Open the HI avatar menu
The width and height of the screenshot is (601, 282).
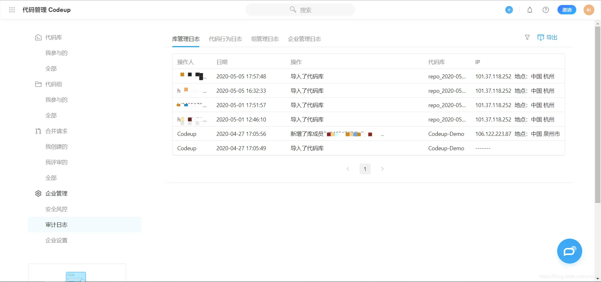589,10
